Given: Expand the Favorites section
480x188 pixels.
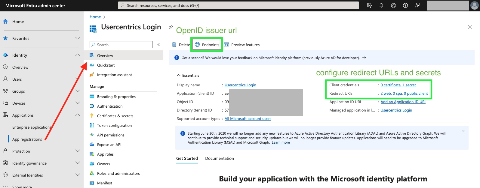Looking at the screenshot, I should pos(78,38).
